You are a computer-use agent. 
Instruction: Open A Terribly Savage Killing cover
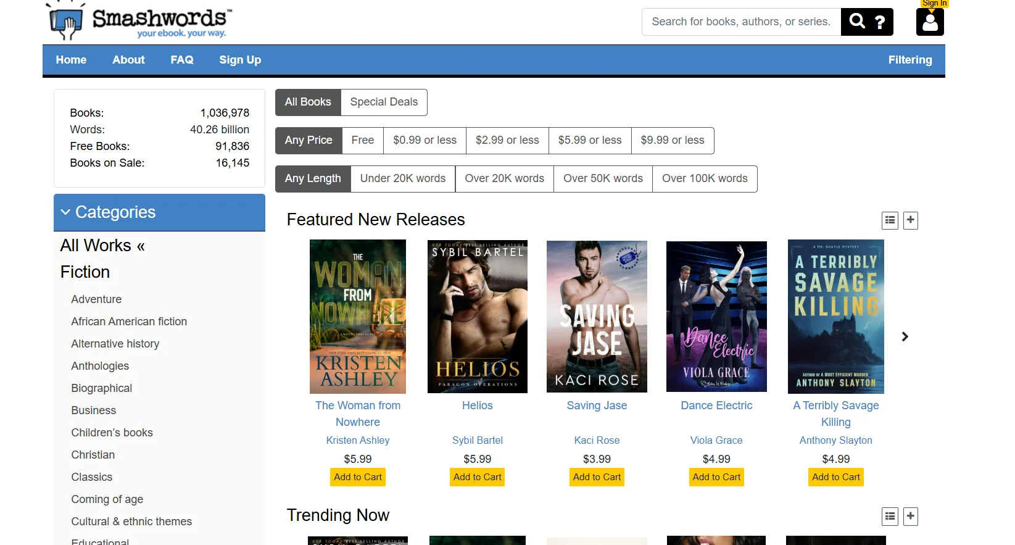(836, 317)
